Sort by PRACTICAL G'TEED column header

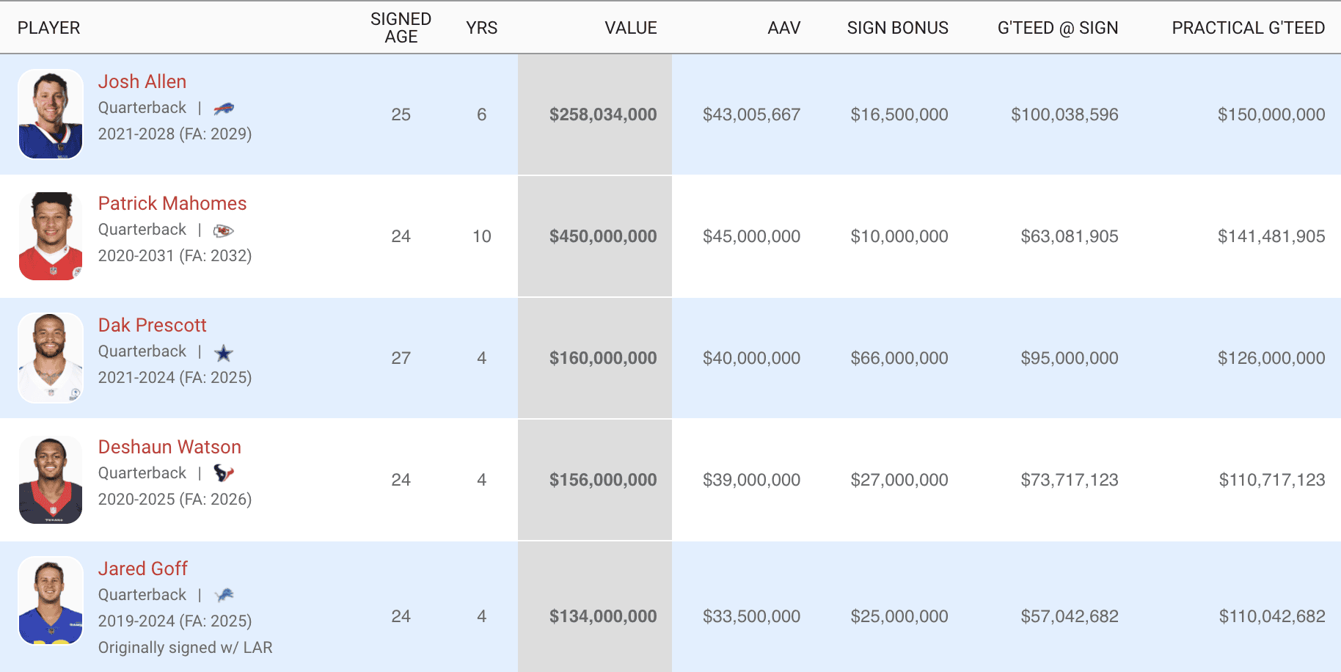tap(1249, 28)
